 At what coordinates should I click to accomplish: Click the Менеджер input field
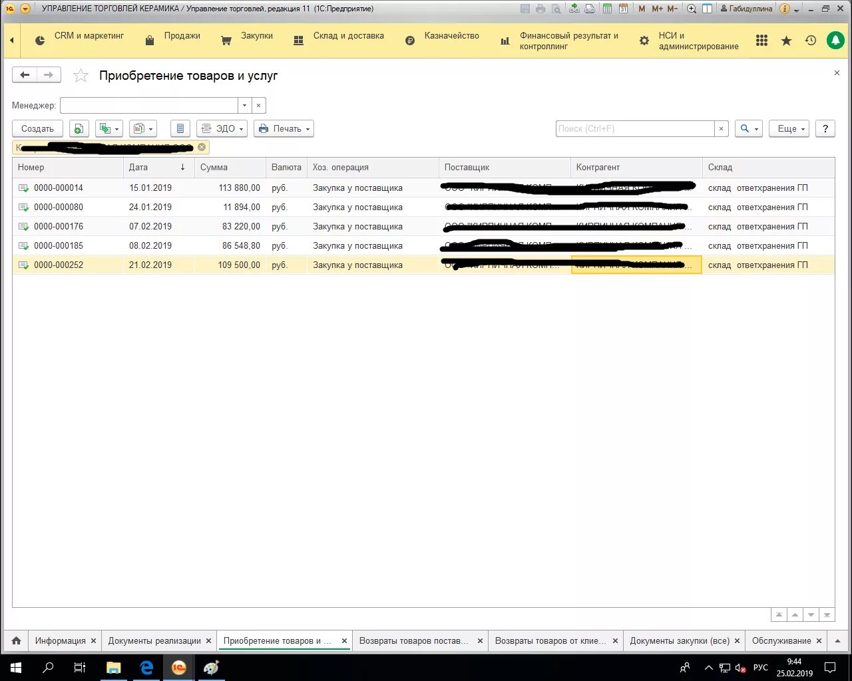149,105
